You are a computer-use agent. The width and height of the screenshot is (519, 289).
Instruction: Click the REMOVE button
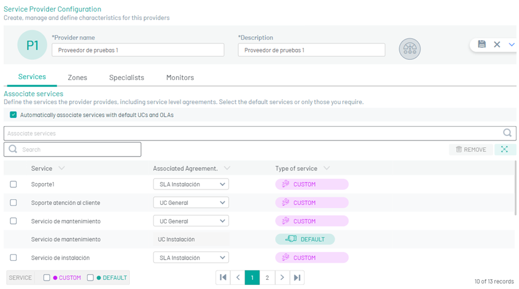pos(471,149)
